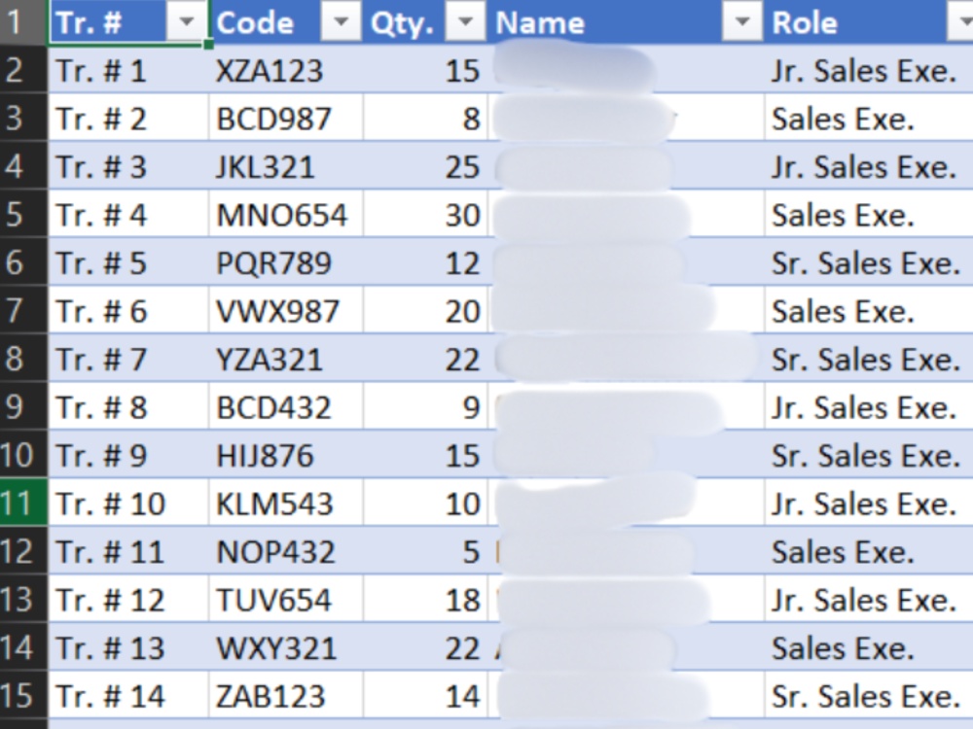Select code cell BCD987
The image size is (973, 729).
tap(286, 118)
